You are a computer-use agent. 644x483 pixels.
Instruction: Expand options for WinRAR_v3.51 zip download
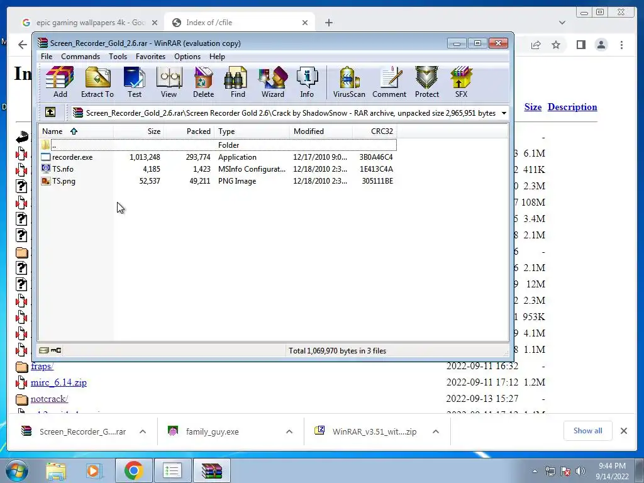(436, 431)
